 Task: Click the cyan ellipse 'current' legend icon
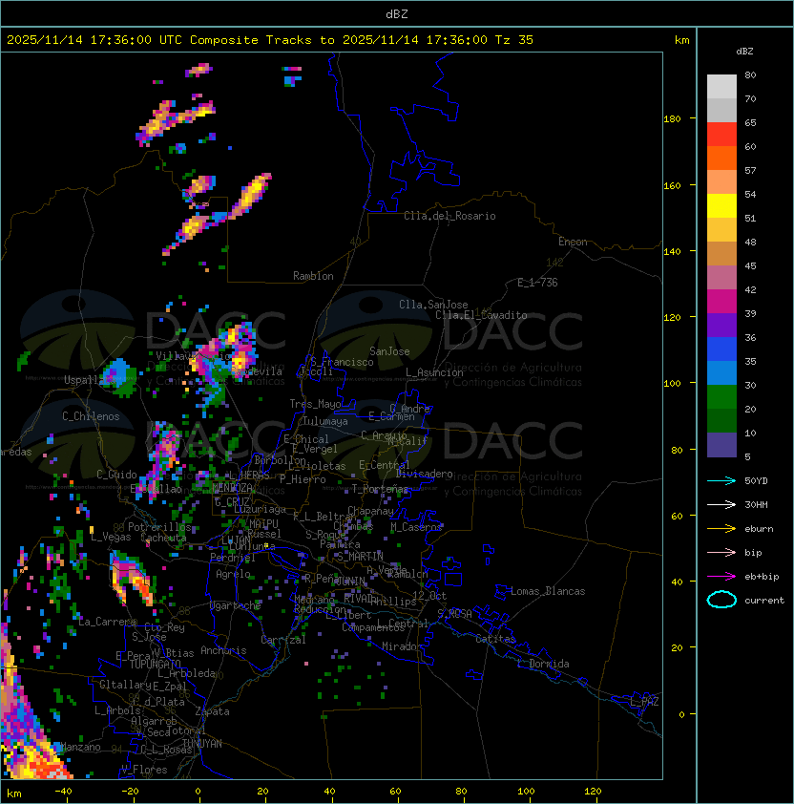tap(721, 600)
